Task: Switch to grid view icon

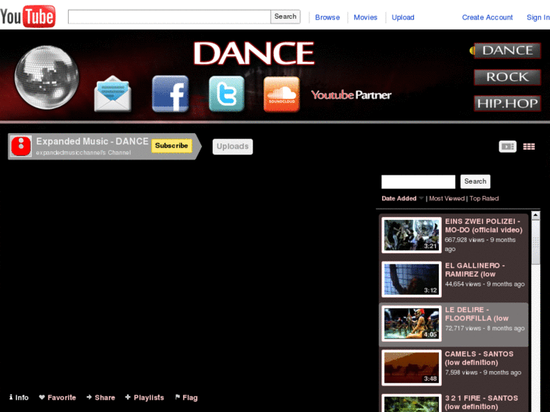Action: pyautogui.click(x=529, y=147)
